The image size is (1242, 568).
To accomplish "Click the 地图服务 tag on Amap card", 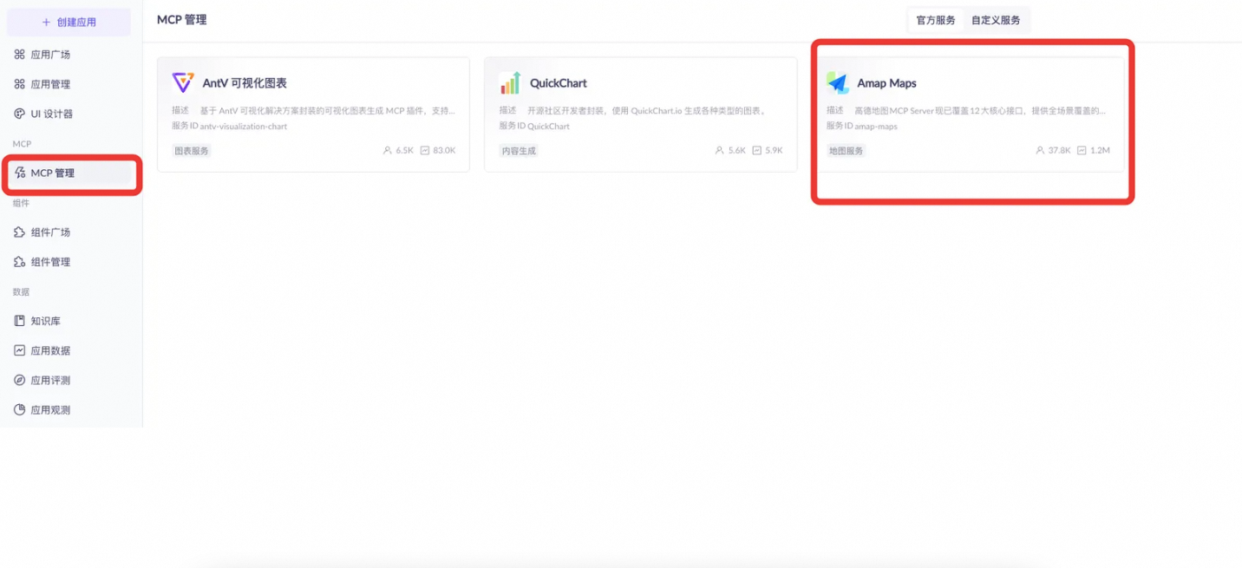I will point(846,151).
